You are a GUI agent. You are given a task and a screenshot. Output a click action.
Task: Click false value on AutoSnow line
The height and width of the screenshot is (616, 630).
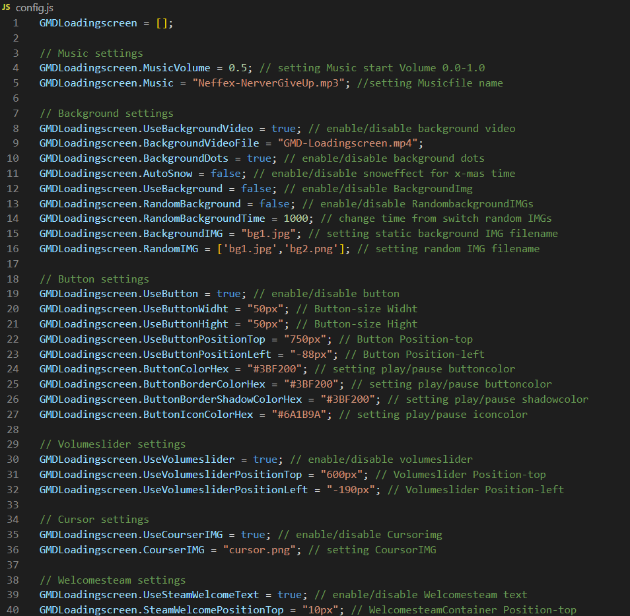click(225, 174)
